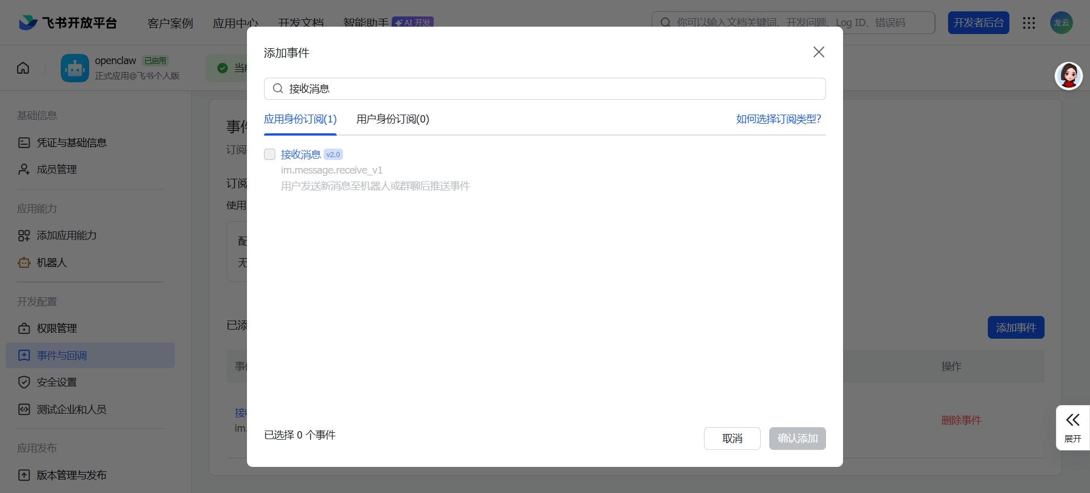Open 如何选择订阅类型 help link
This screenshot has width=1090, height=493.
778,119
